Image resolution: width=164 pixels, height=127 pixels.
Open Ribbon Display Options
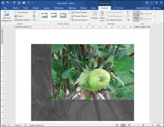pos(147,3)
